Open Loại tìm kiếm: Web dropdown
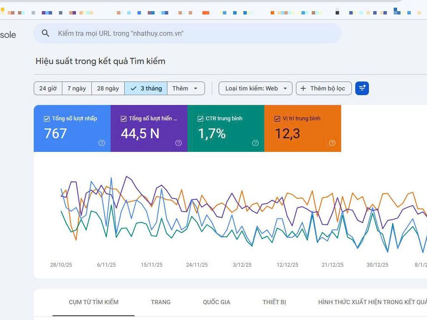The height and width of the screenshot is (320, 427). [255, 88]
